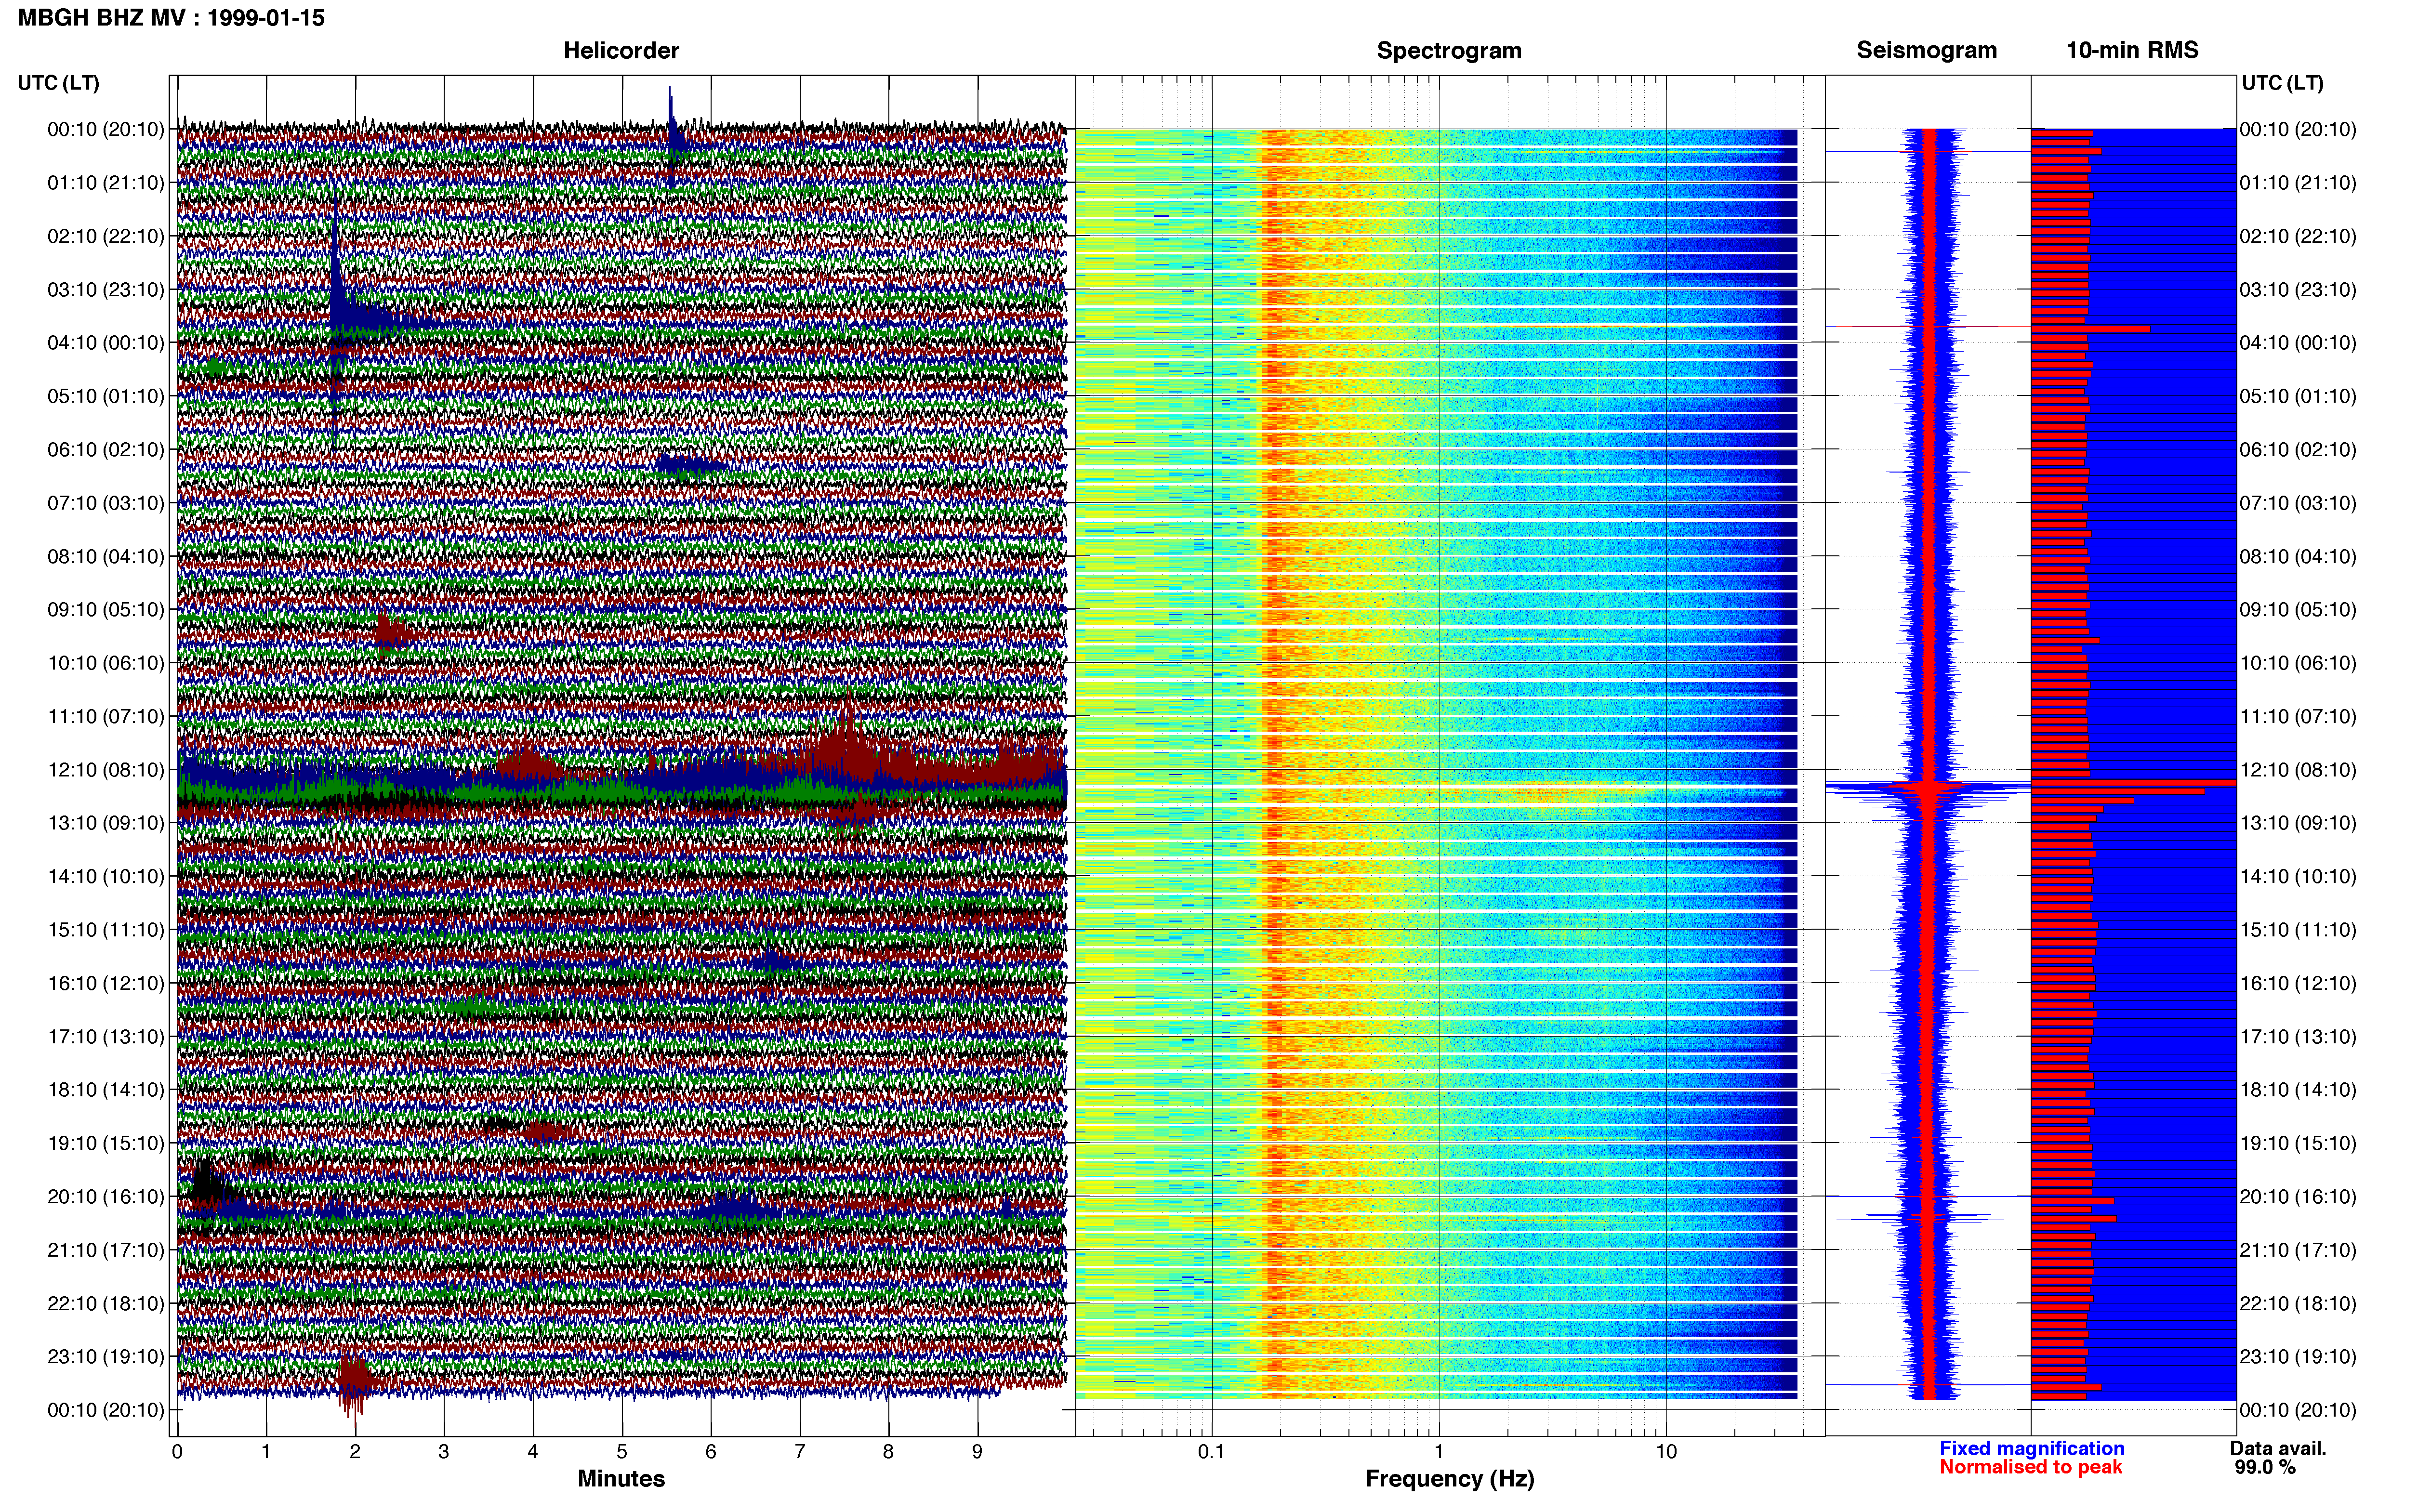Click left-axis time label 09:10 (05:10)
The height and width of the screenshot is (1512, 2418).
[x=106, y=610]
